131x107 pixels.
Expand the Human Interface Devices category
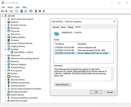[6, 43]
